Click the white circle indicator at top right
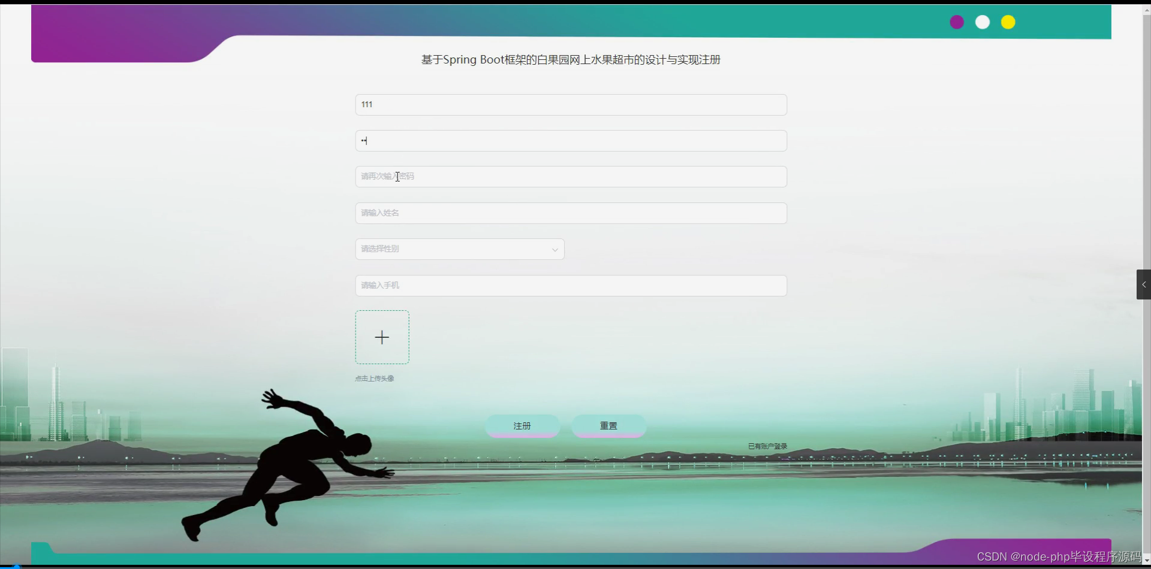This screenshot has width=1151, height=569. coord(982,22)
